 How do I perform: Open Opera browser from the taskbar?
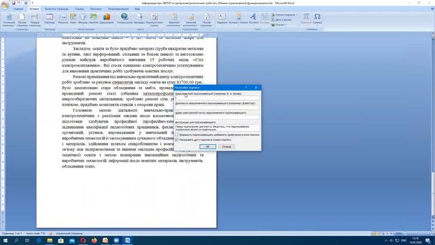click(x=83, y=240)
